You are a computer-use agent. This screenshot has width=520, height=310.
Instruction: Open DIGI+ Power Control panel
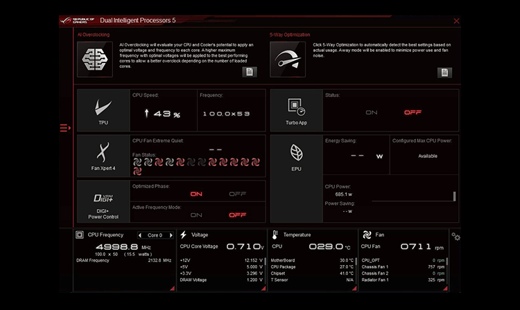click(x=103, y=201)
